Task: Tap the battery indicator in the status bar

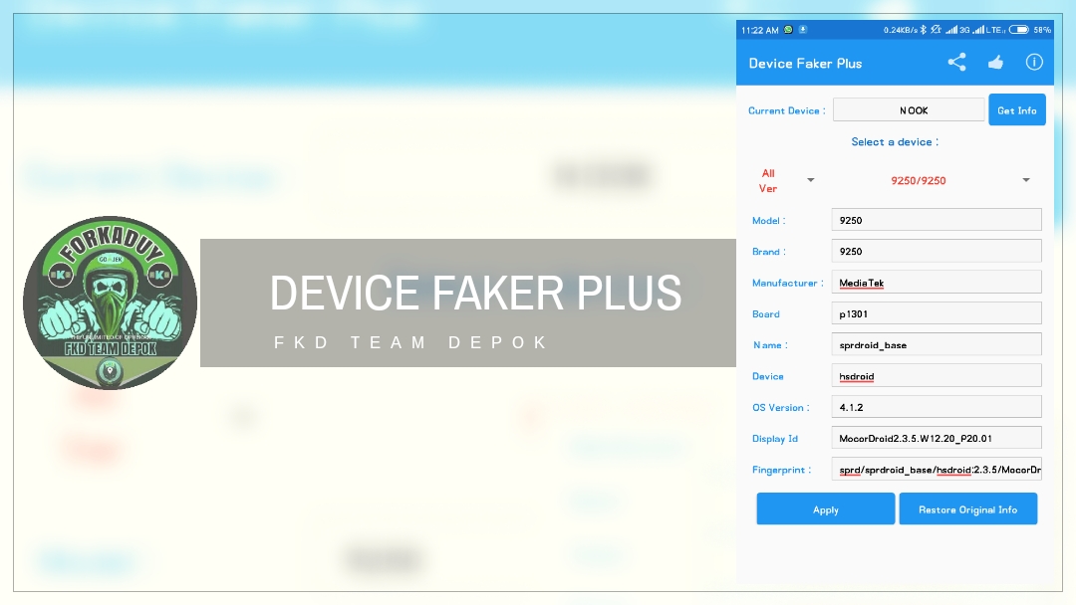Action: coord(1019,29)
